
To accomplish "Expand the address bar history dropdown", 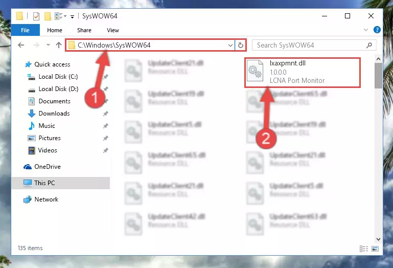I will click(230, 46).
